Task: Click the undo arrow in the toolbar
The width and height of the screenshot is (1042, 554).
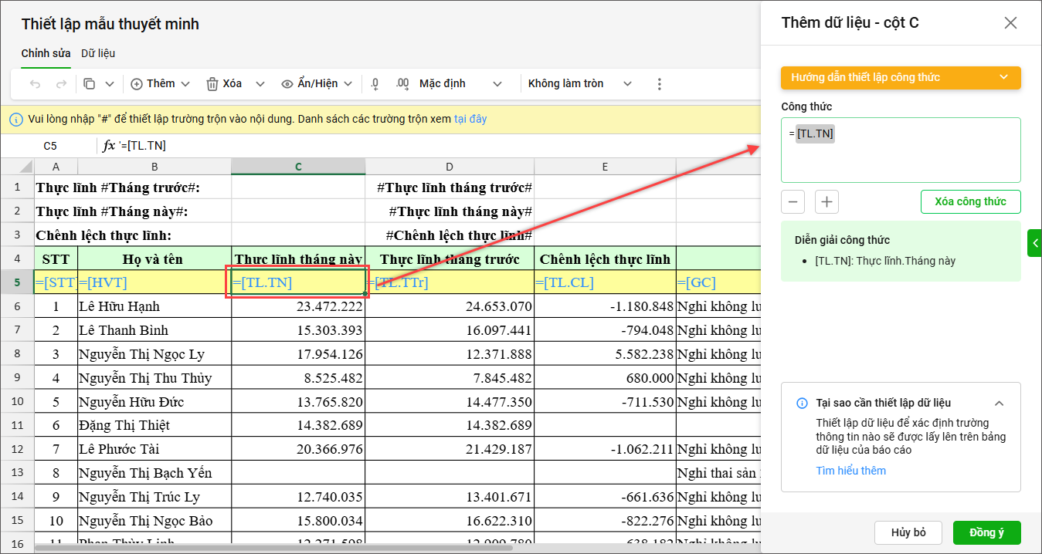Action: point(35,84)
